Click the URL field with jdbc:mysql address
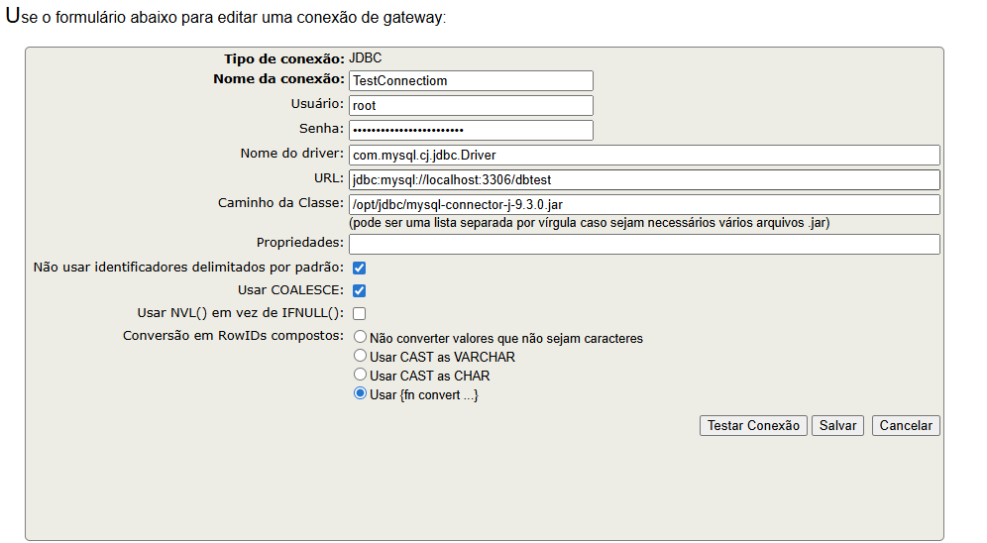This screenshot has height=543, width=987. 643,179
